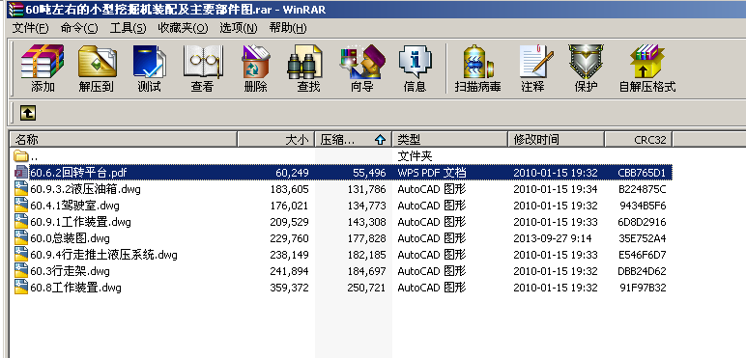Click the parent folder '..' icon
746x358 pixels.
click(x=21, y=155)
